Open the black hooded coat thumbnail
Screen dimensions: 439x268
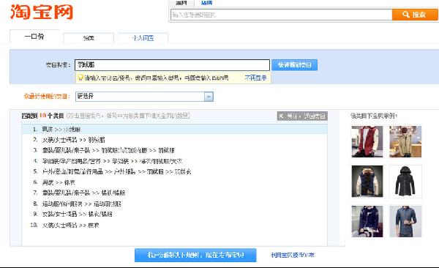405,182
